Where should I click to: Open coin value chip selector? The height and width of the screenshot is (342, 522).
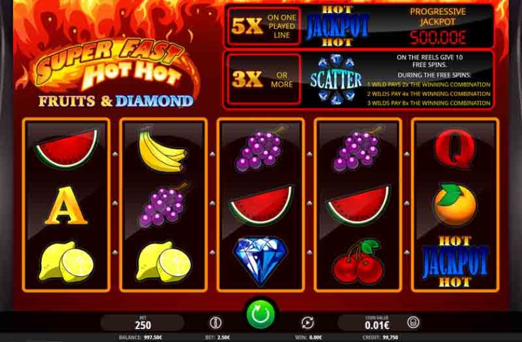tap(413, 322)
